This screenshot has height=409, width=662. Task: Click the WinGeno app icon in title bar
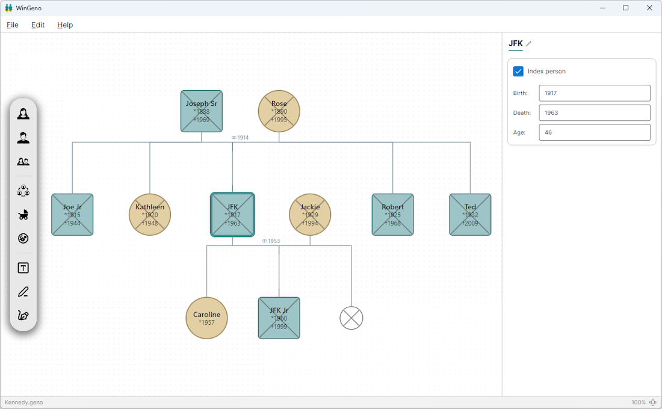point(8,8)
